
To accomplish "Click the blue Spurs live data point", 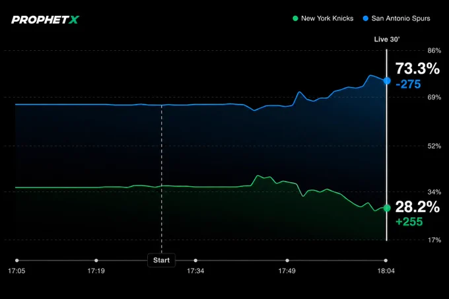I will pos(387,81).
